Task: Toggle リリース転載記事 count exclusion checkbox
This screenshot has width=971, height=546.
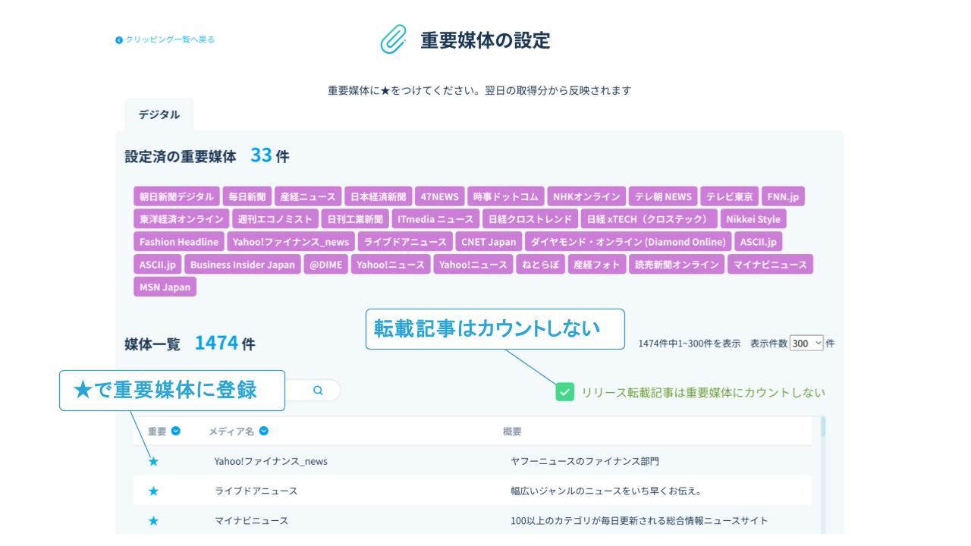Action: tap(564, 392)
